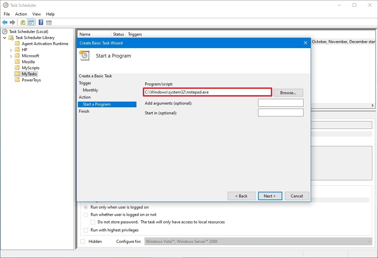Click the Next button in the wizard
Screen dimensions: 378x258
pos(270,196)
